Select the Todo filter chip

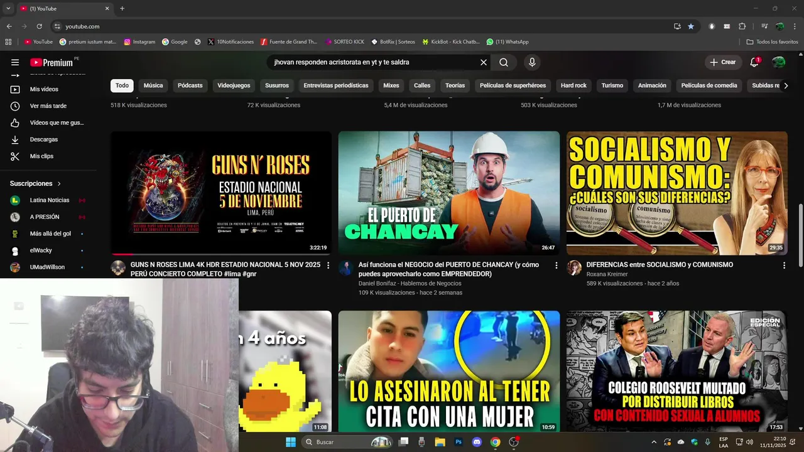click(x=122, y=85)
